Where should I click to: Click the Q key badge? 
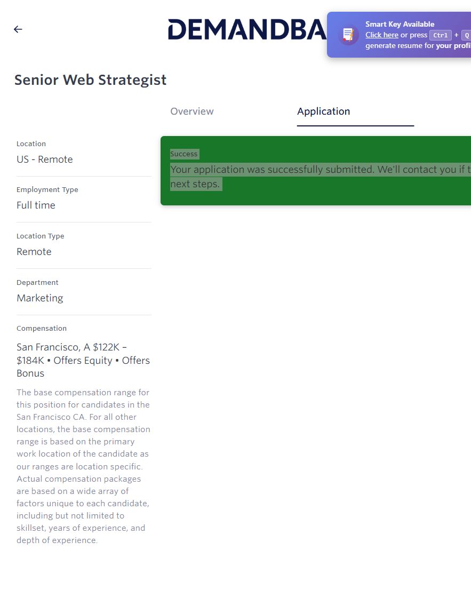pyautogui.click(x=466, y=35)
